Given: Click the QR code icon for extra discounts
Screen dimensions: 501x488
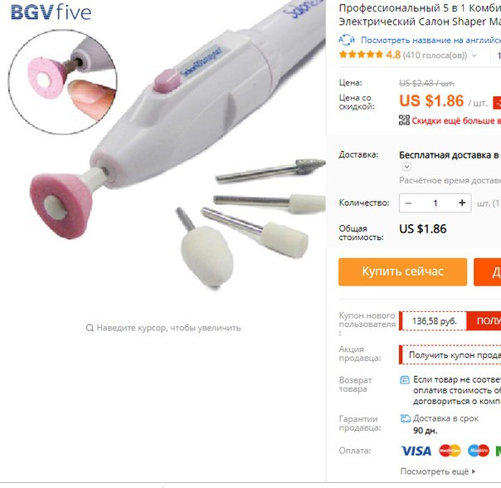Looking at the screenshot, I should tap(404, 120).
